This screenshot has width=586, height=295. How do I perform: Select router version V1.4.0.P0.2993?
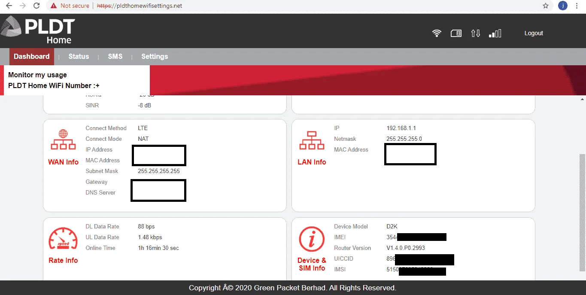coord(406,248)
